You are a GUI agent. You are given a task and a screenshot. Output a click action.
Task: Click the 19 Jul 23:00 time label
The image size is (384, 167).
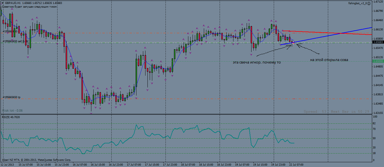point(278,164)
